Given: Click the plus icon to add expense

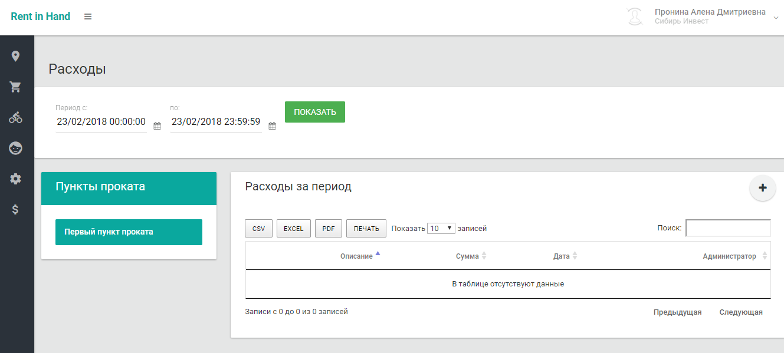Looking at the screenshot, I should [762, 187].
